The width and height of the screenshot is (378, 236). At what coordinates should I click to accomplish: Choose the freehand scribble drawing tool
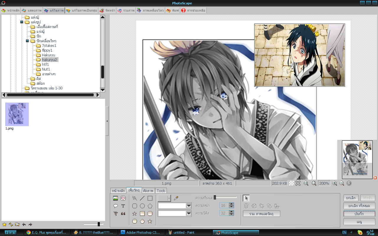coord(135,198)
